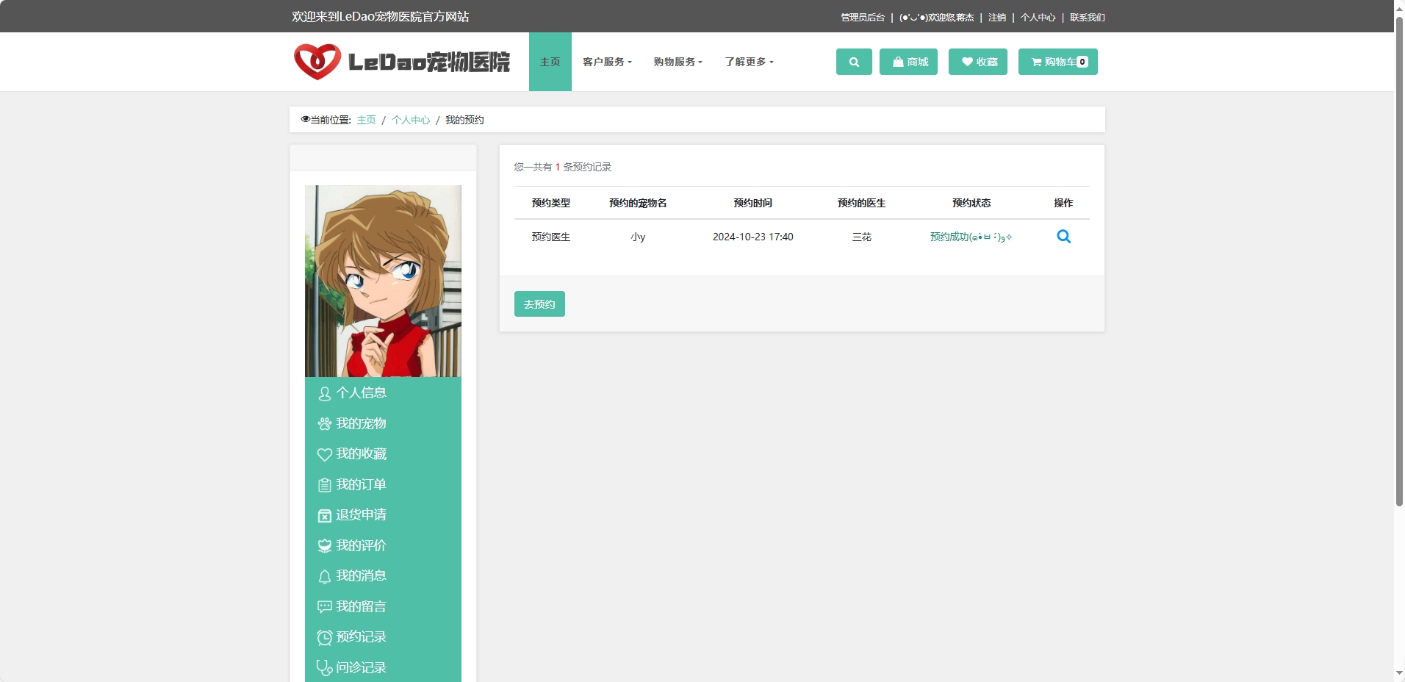
Task: Click 注销 to log out
Action: [x=998, y=16]
